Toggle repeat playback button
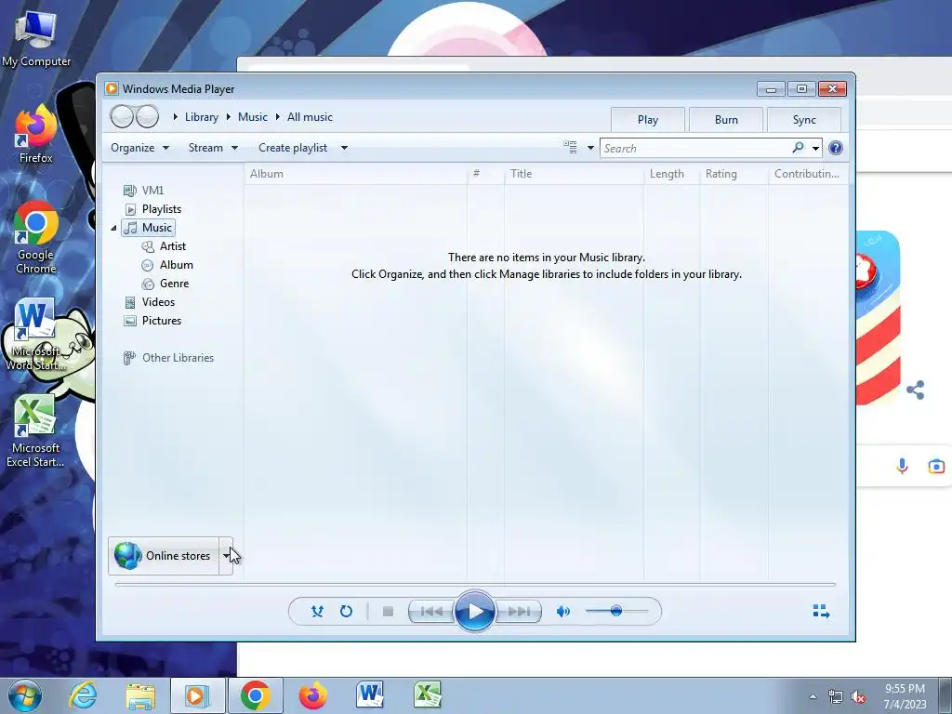952x714 pixels. tap(346, 612)
